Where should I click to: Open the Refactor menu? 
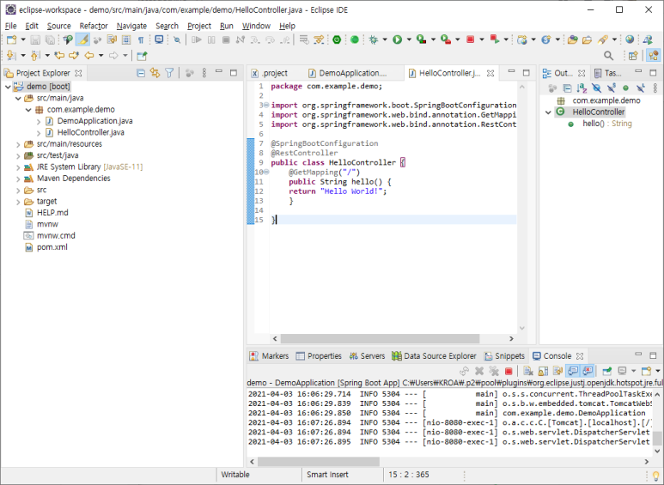pos(94,26)
